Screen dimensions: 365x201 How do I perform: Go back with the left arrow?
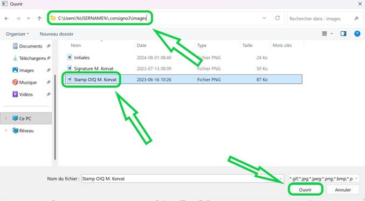click(6, 18)
